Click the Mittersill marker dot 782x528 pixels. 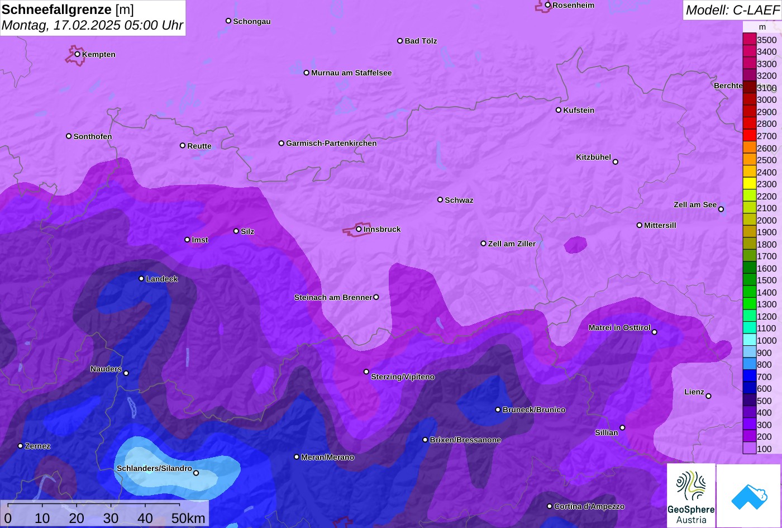[x=639, y=225]
